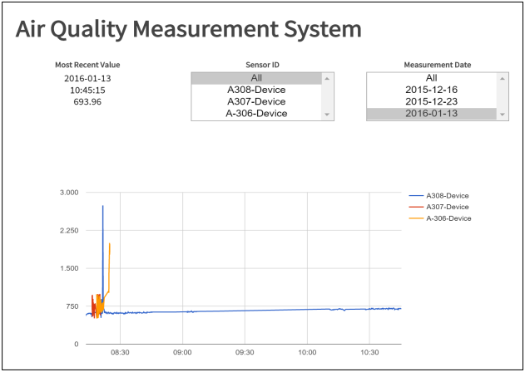Click the 08:30 time axis label

point(120,353)
